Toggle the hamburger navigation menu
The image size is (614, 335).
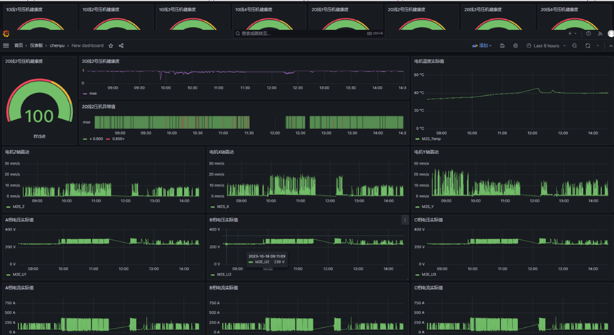pyautogui.click(x=6, y=45)
